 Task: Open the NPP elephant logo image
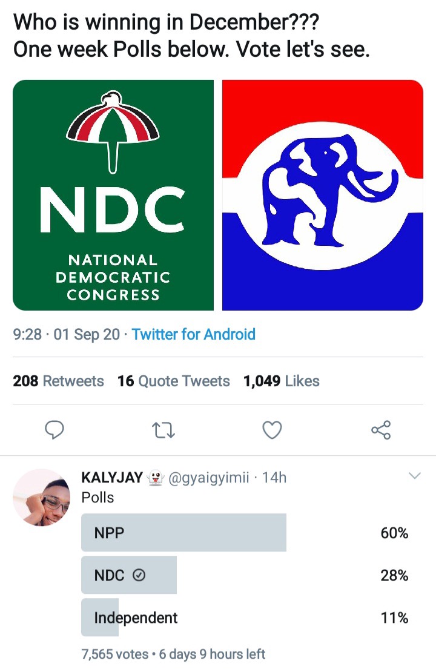coord(323,195)
